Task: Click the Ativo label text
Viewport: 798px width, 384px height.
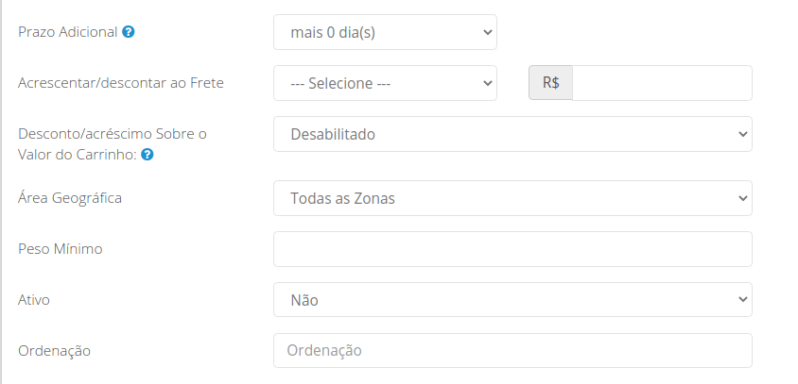Action: coord(34,300)
